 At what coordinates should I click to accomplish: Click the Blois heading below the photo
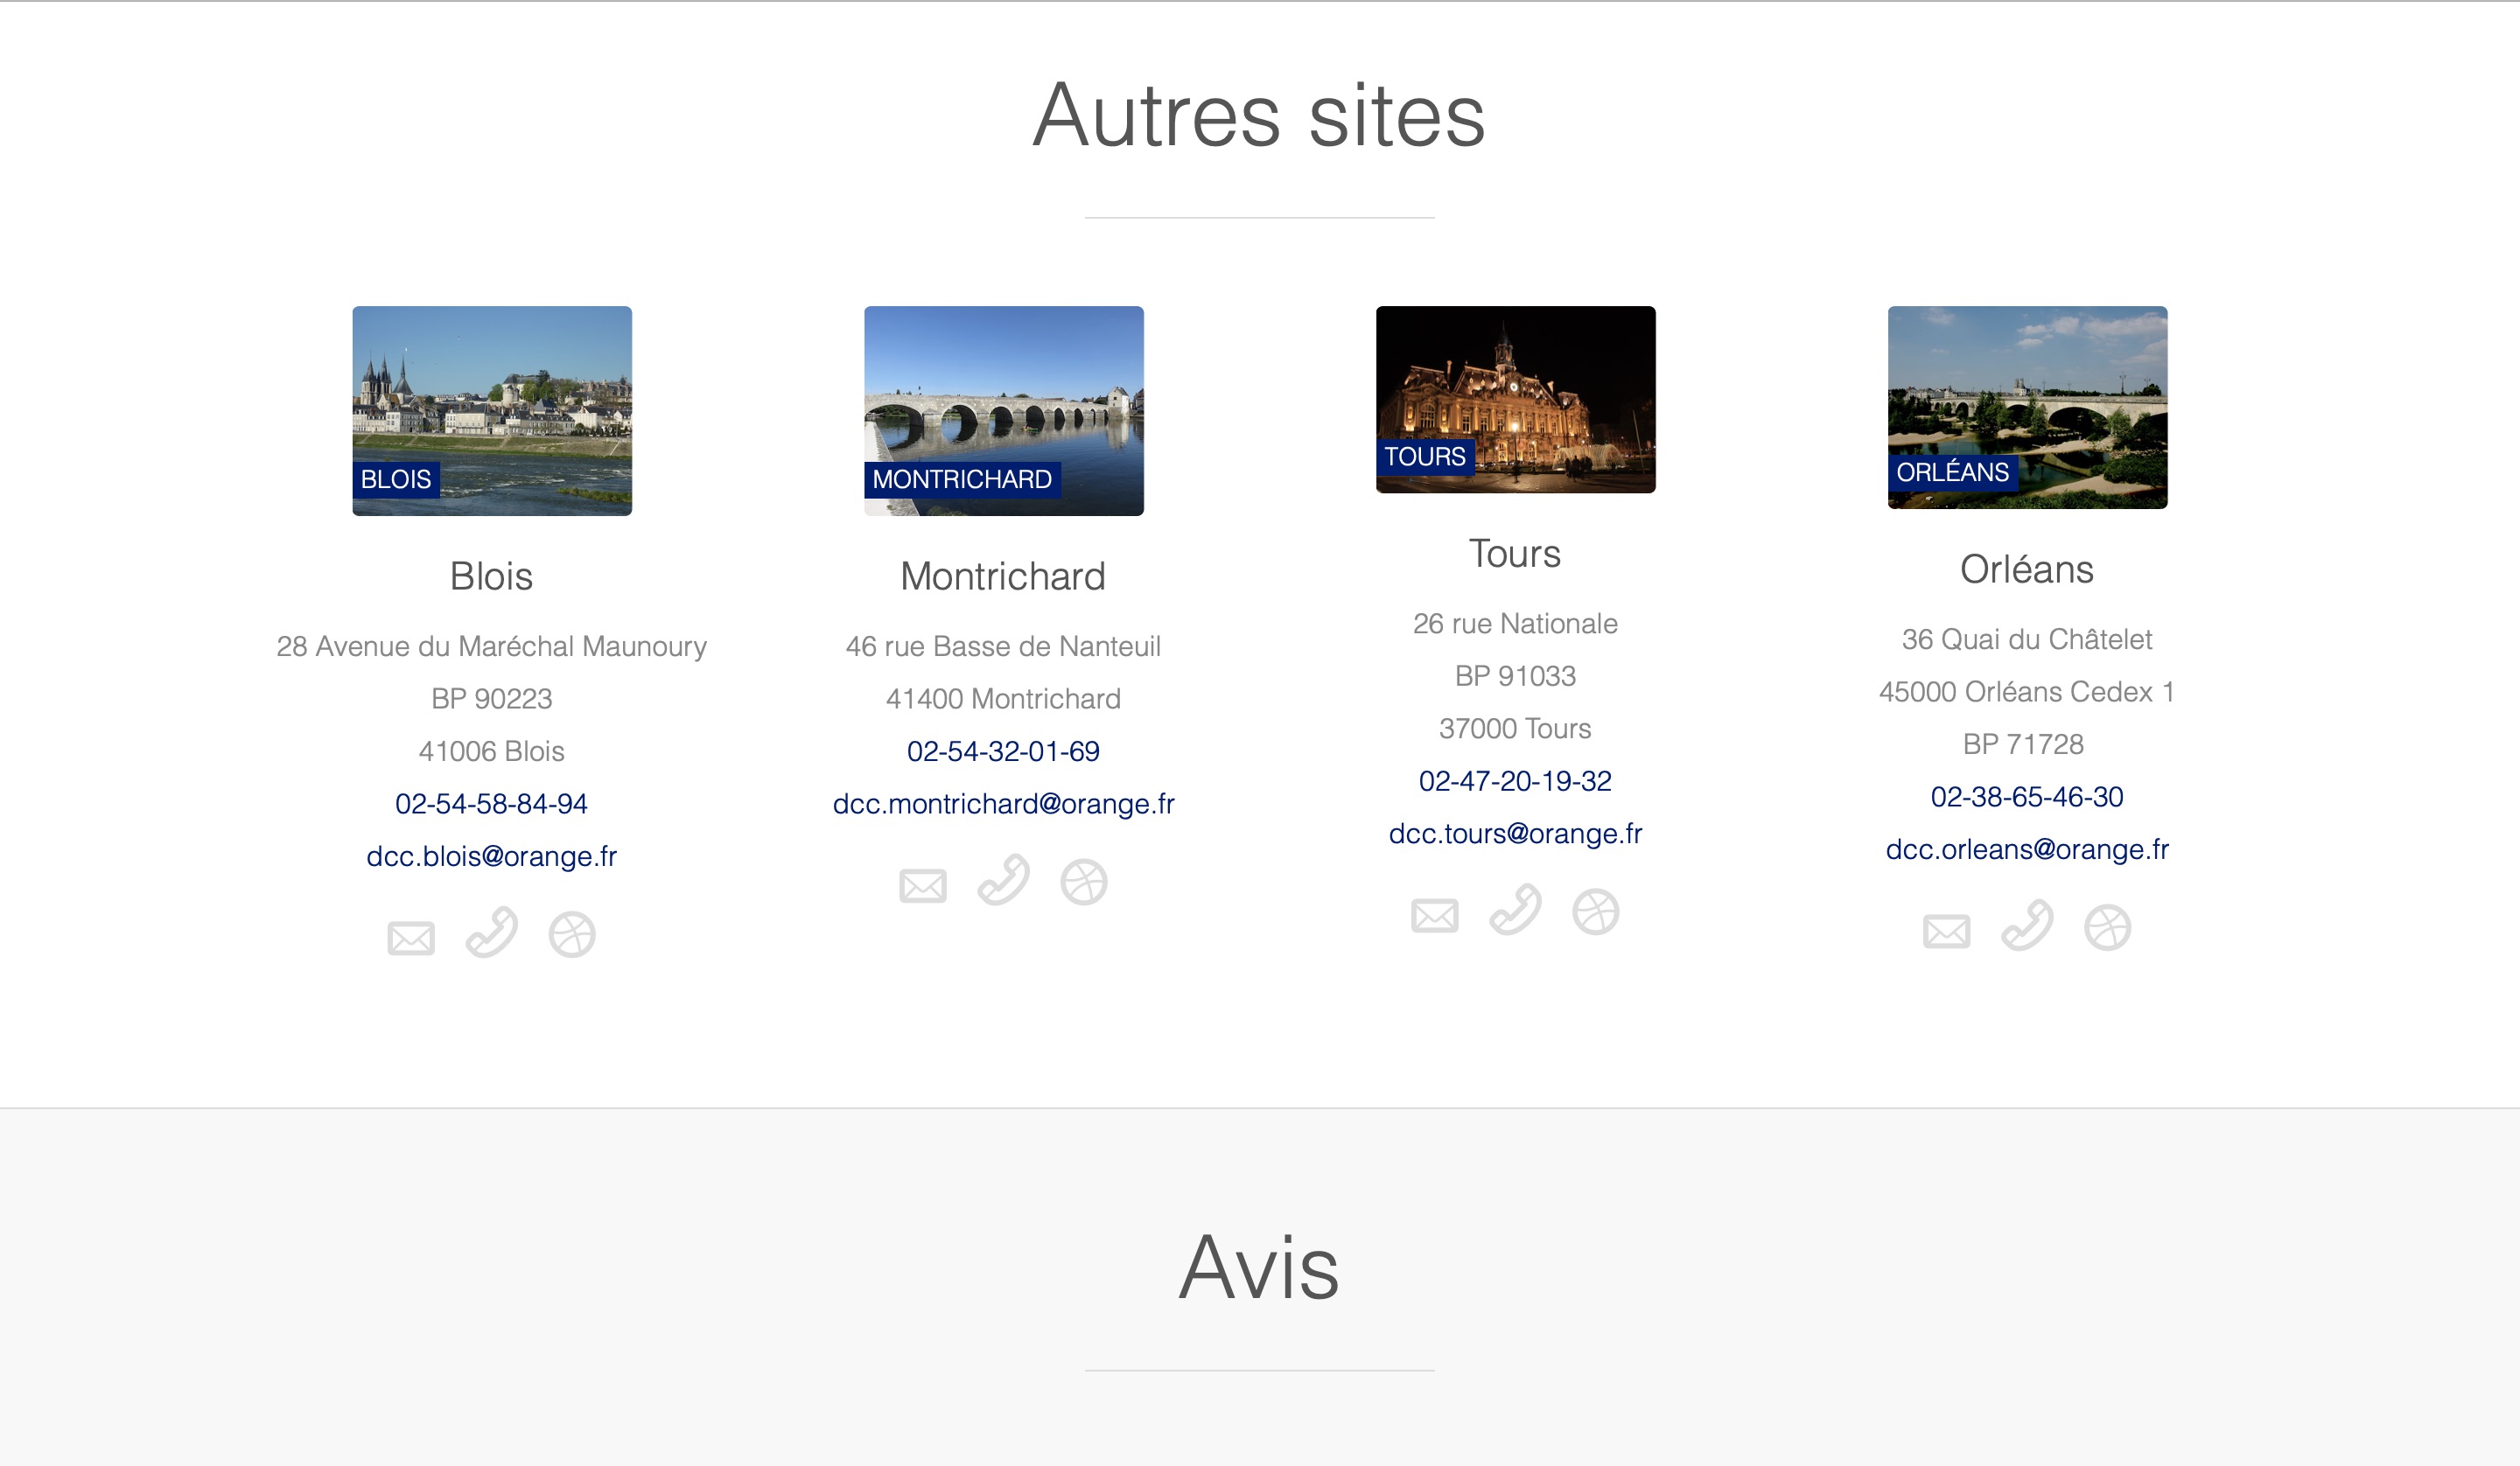[492, 577]
